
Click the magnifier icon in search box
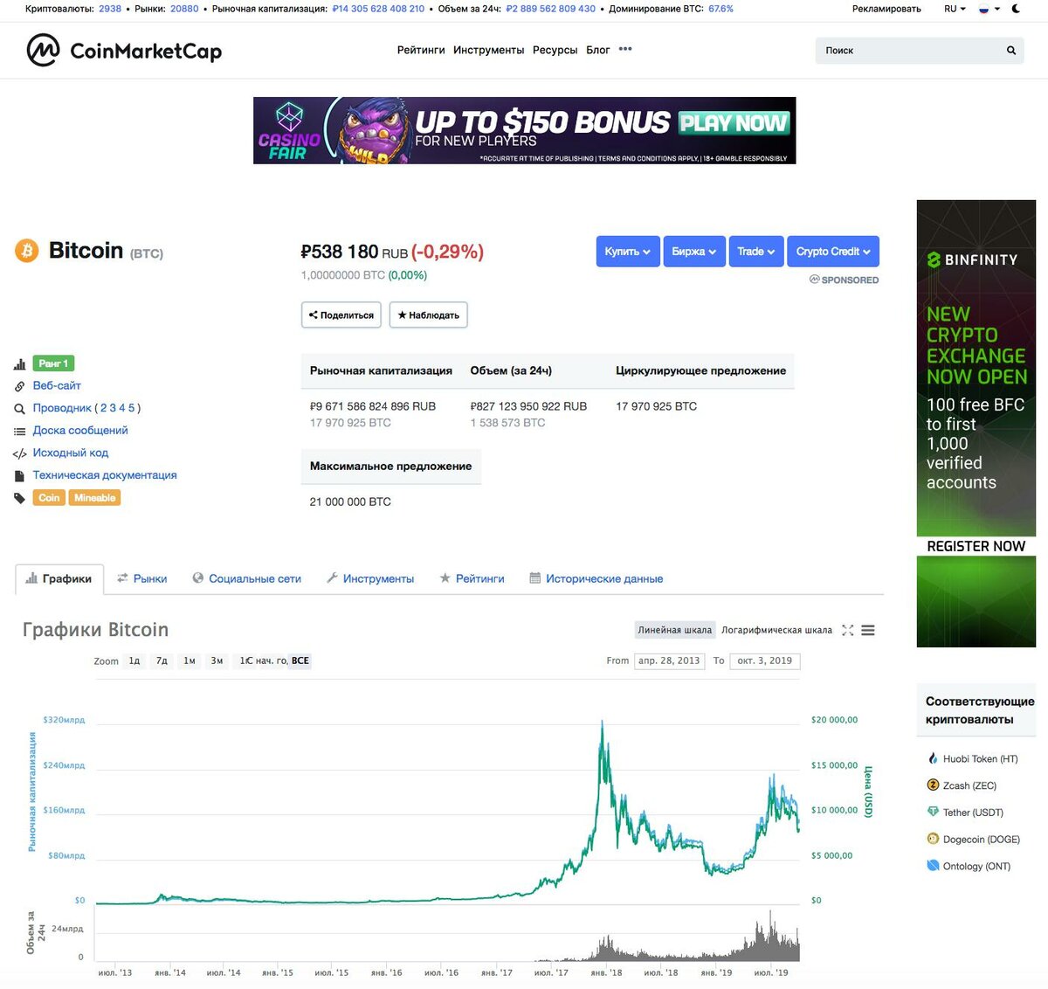(x=1011, y=51)
